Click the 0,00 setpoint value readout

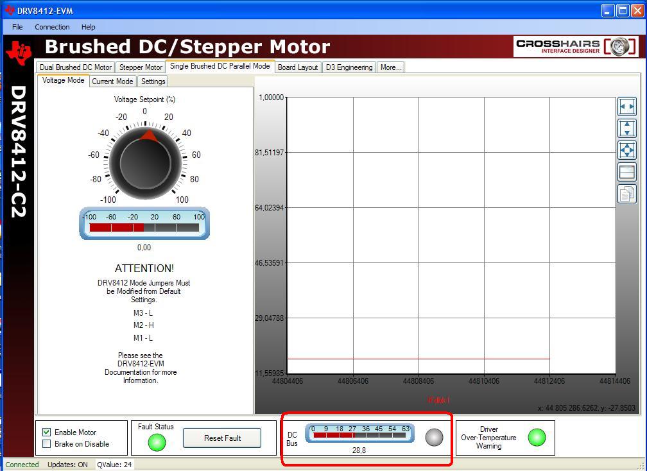(144, 248)
